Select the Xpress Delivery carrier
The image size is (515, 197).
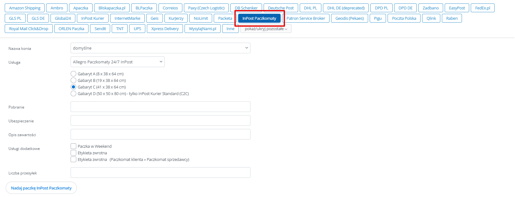(165, 29)
